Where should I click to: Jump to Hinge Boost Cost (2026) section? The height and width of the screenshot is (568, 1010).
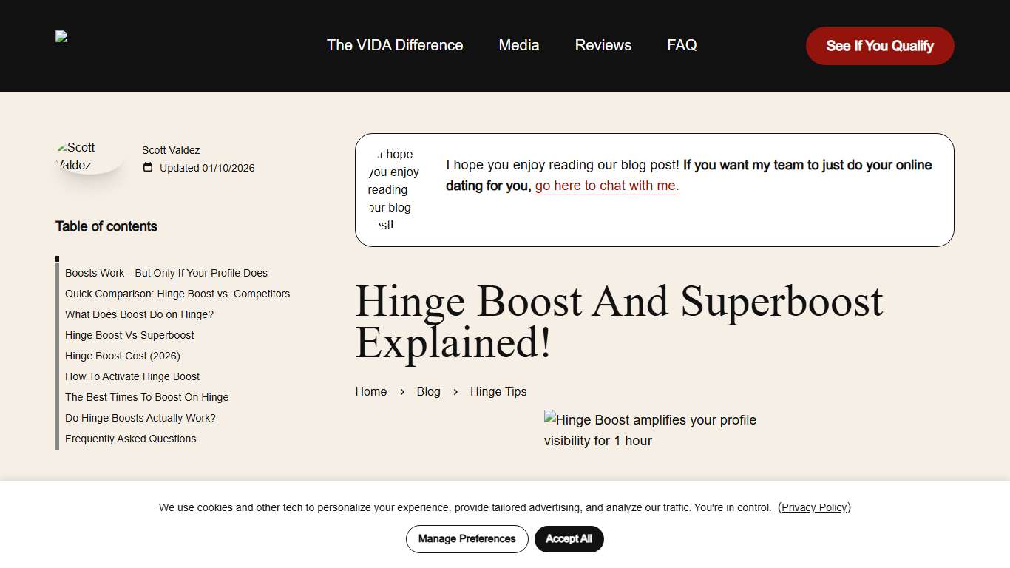123,356
